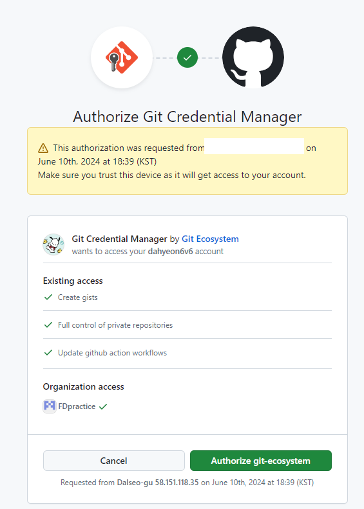The height and width of the screenshot is (509, 364).
Task: Click the warning triangle icon
Action: 43,148
